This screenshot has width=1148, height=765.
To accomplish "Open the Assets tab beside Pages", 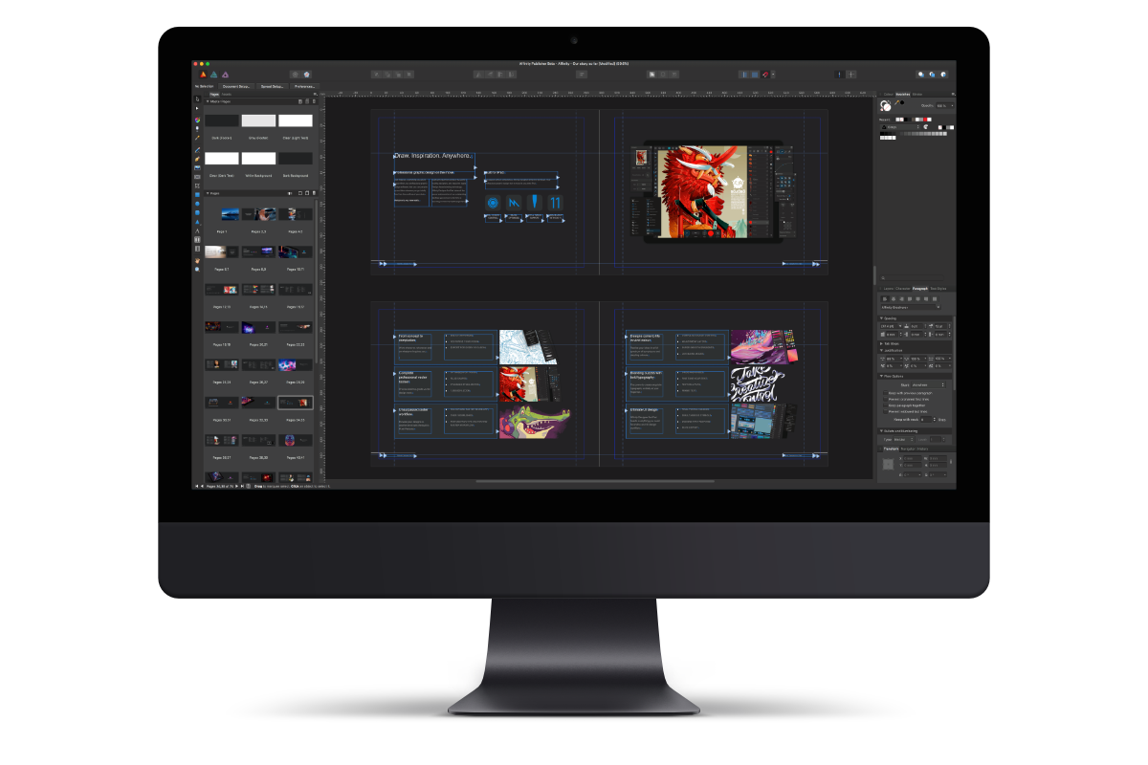I will [227, 95].
